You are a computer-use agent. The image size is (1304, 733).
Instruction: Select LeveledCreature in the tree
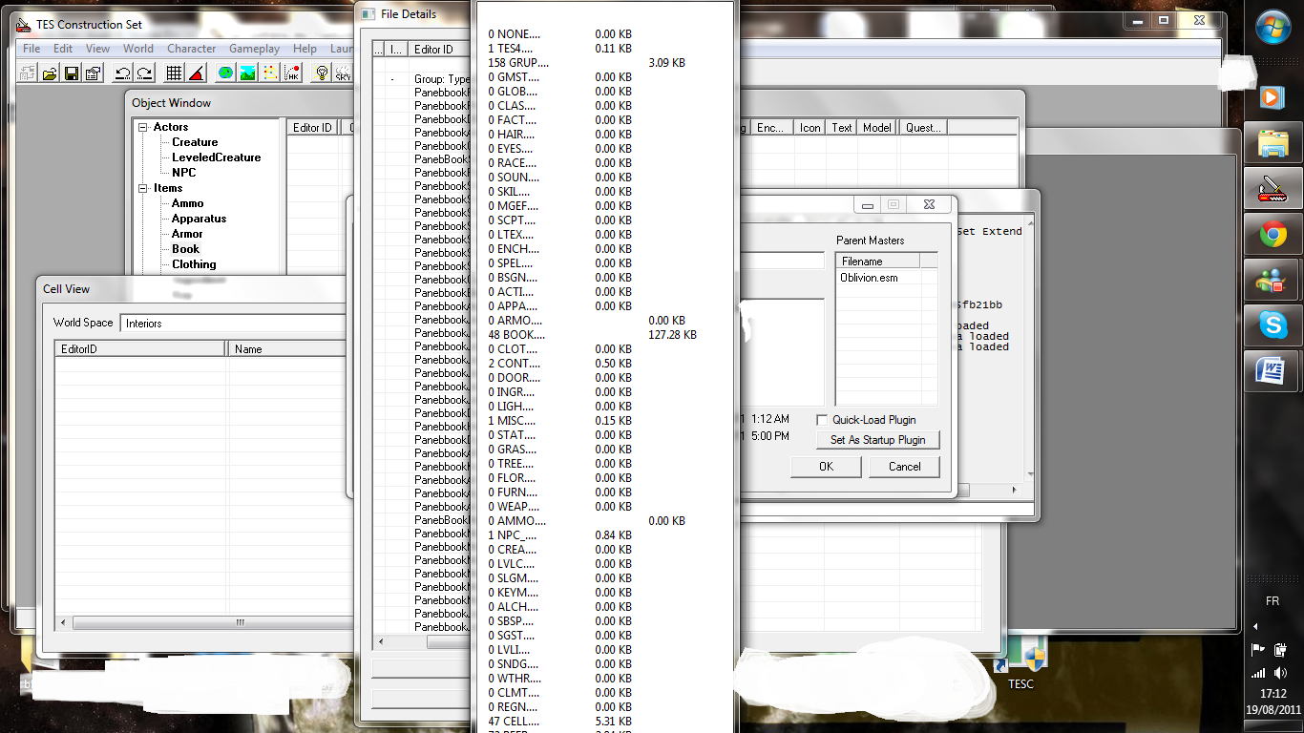click(217, 157)
